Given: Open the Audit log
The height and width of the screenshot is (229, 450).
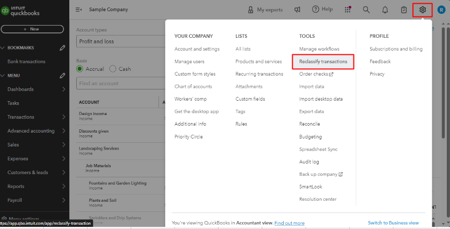Looking at the screenshot, I should tap(309, 162).
